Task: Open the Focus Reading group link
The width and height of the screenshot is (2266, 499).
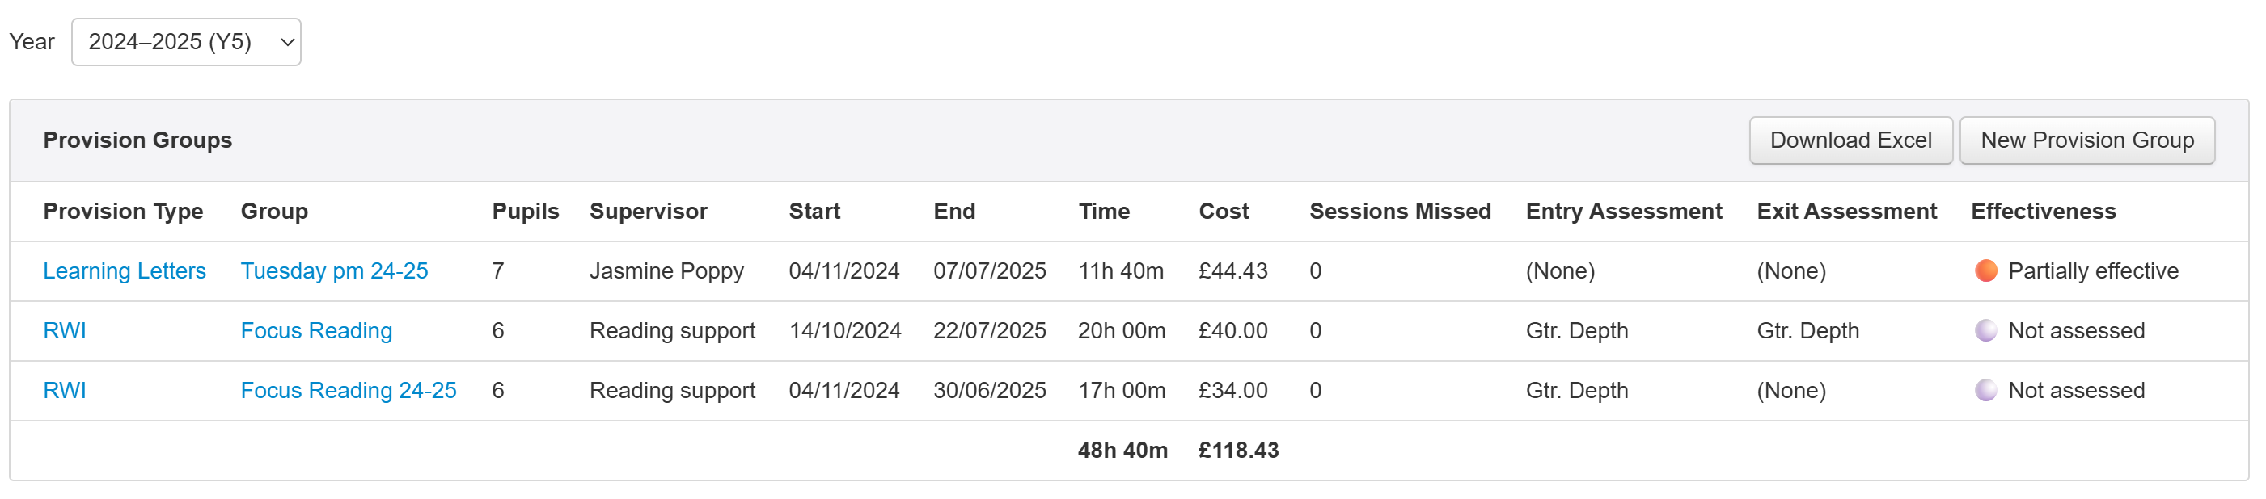Action: (317, 330)
